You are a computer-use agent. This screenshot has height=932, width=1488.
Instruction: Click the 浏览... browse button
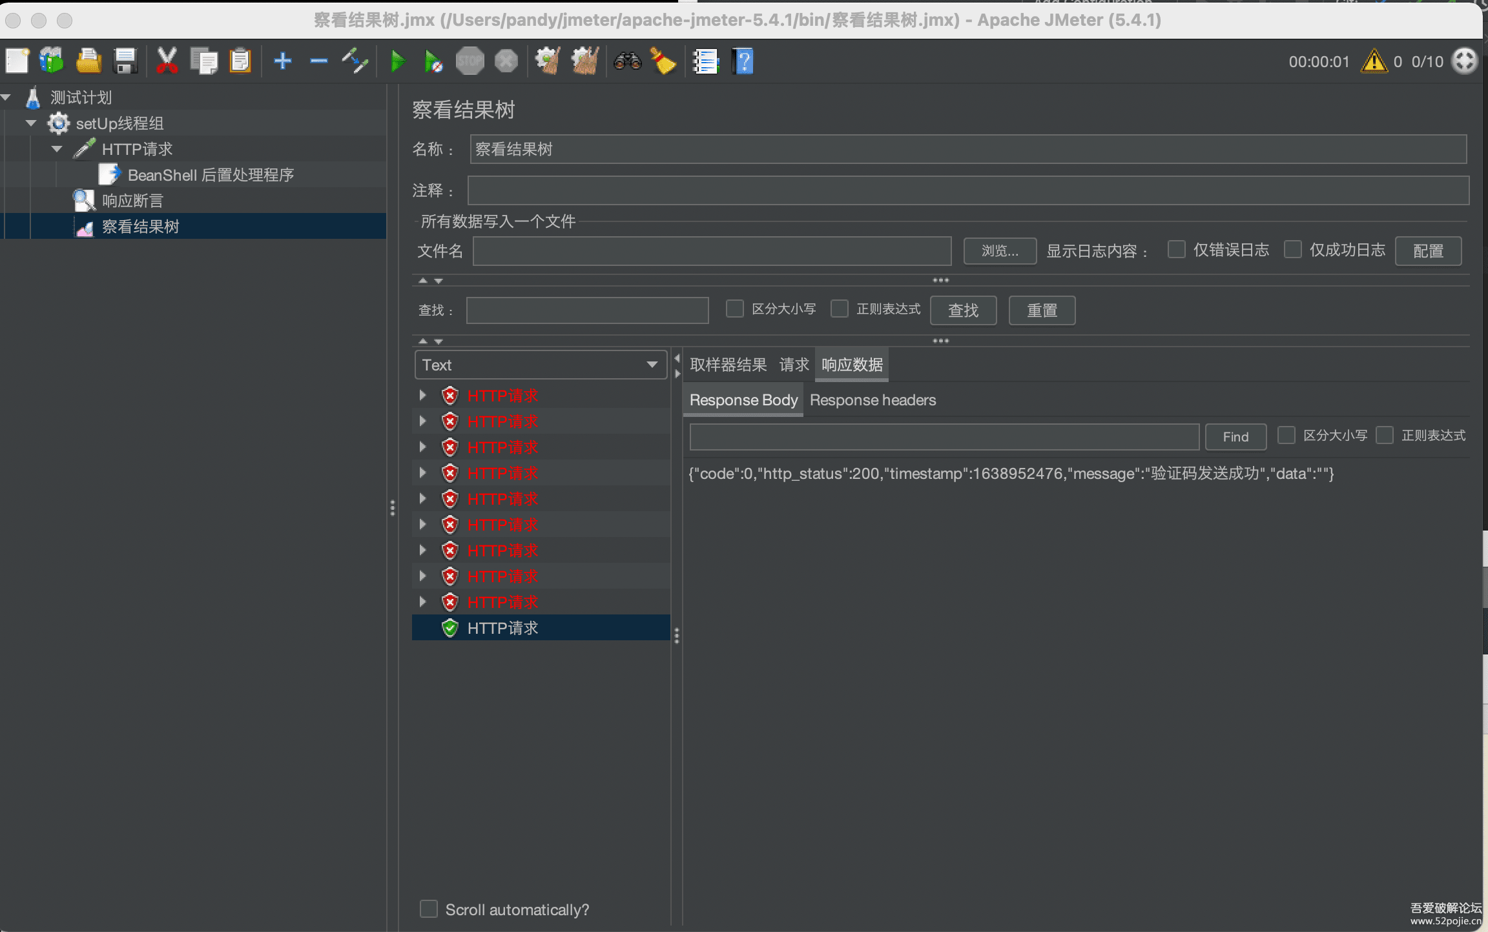[x=1000, y=251]
